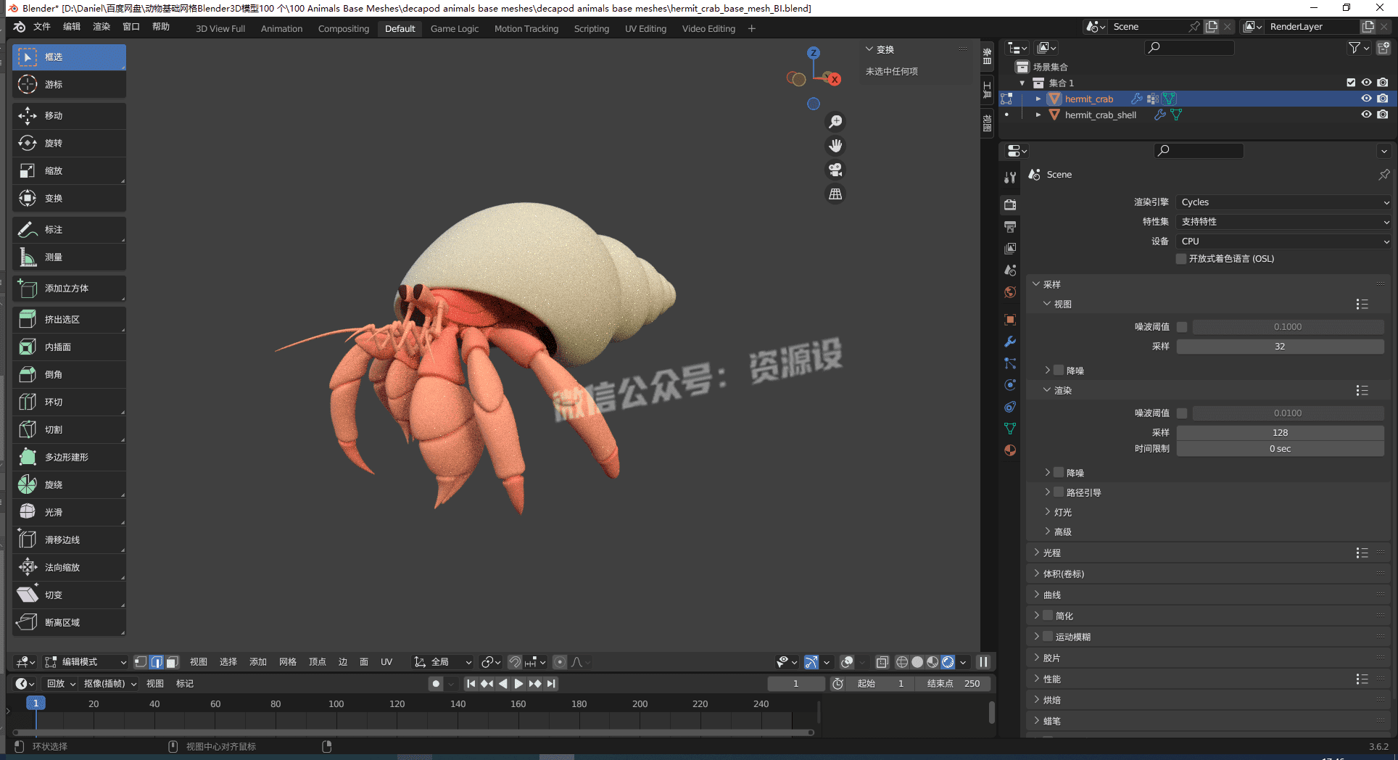1398x760 pixels.
Task: Switch to the Scripting workspace tab
Action: (x=592, y=29)
